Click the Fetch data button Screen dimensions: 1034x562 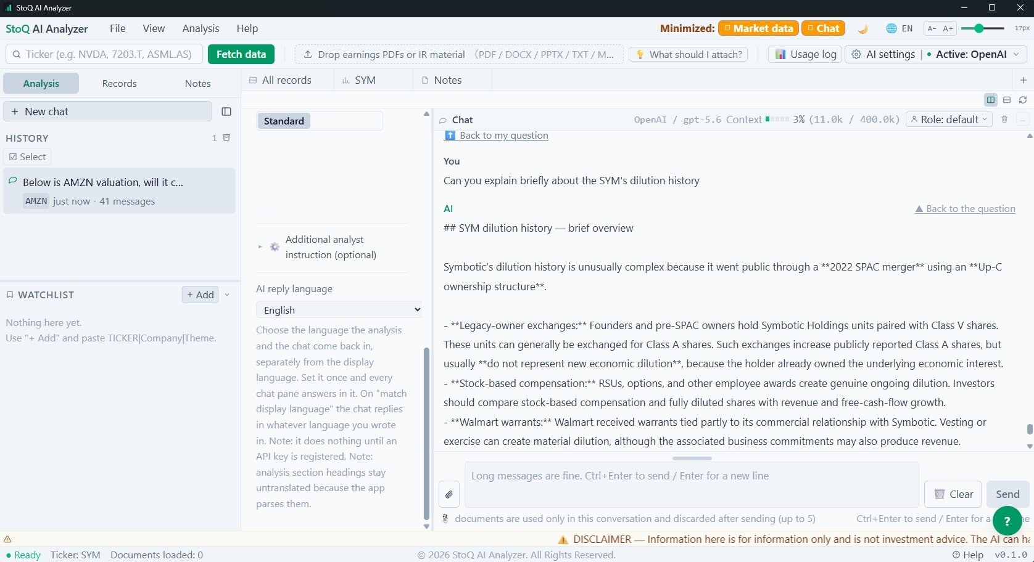click(241, 54)
